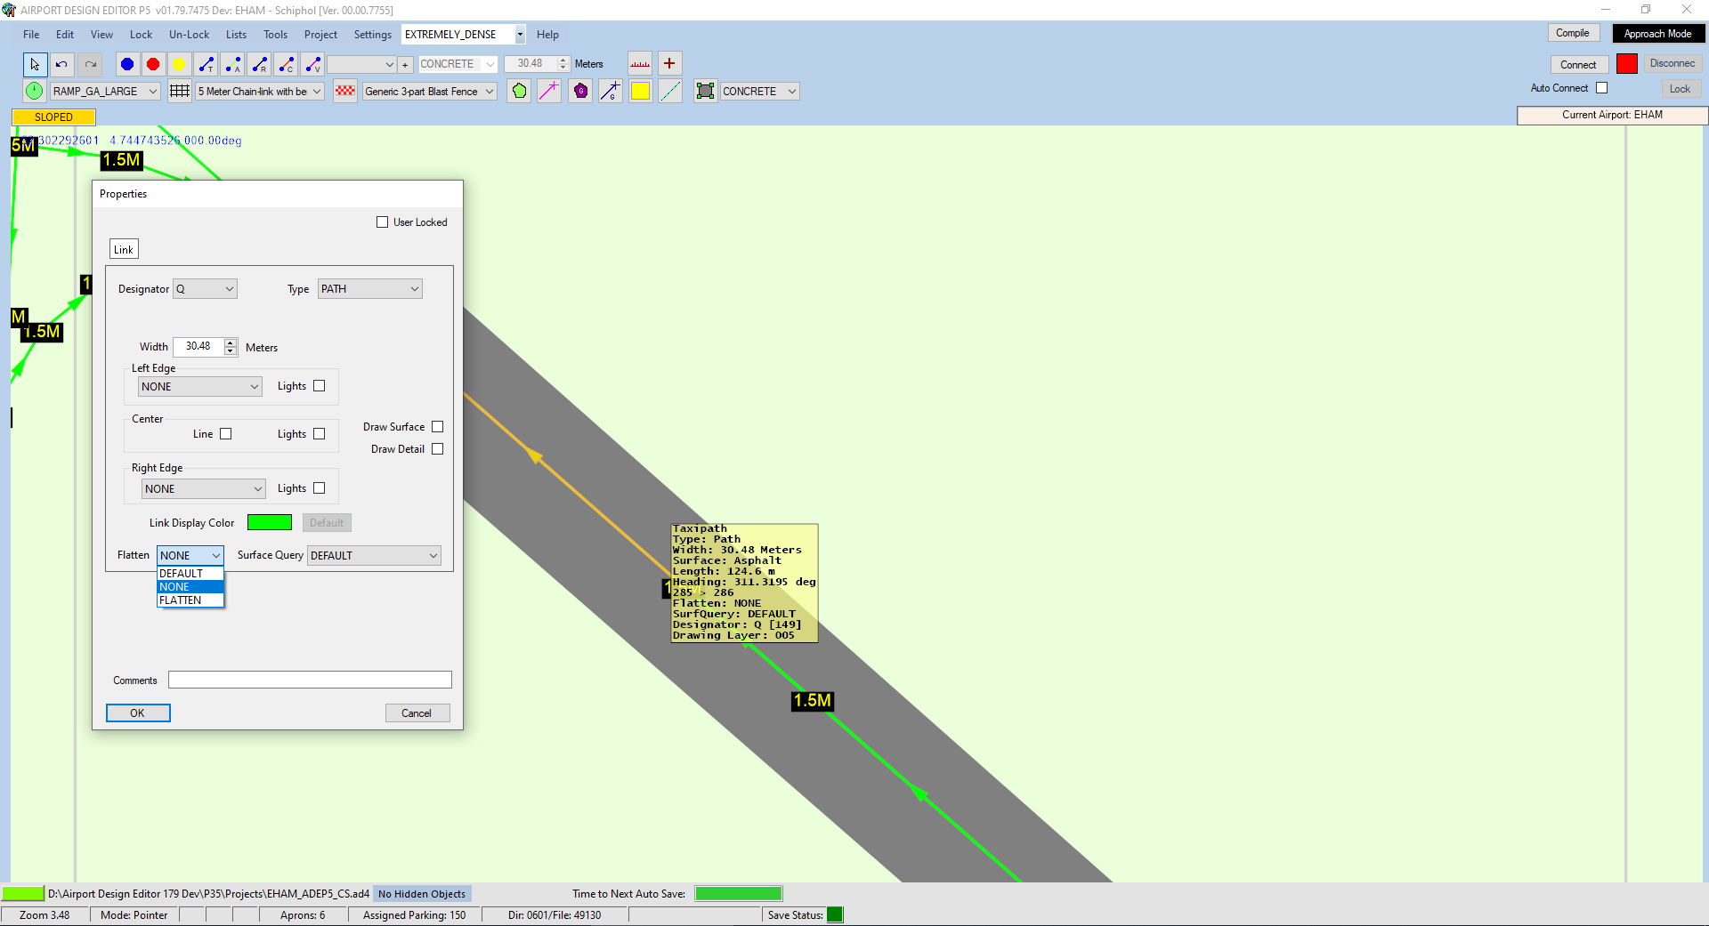This screenshot has height=926, width=1709.
Task: Select the blue circle node tool
Action: click(127, 64)
